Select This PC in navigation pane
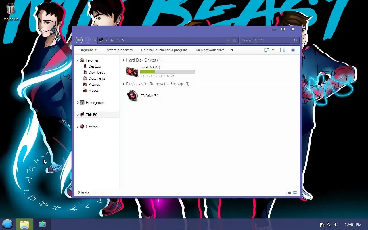 click(x=91, y=115)
